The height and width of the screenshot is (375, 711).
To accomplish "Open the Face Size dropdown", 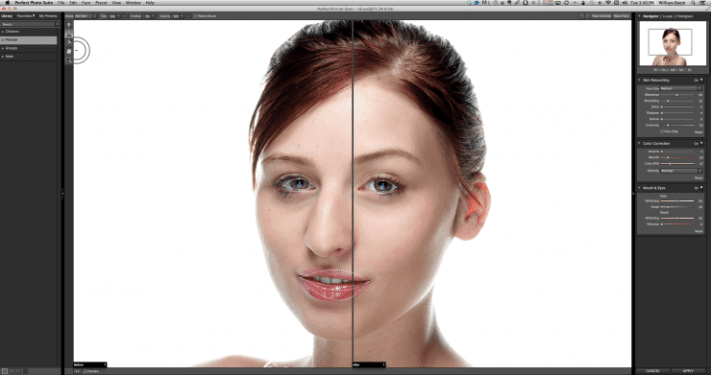I will click(x=680, y=88).
